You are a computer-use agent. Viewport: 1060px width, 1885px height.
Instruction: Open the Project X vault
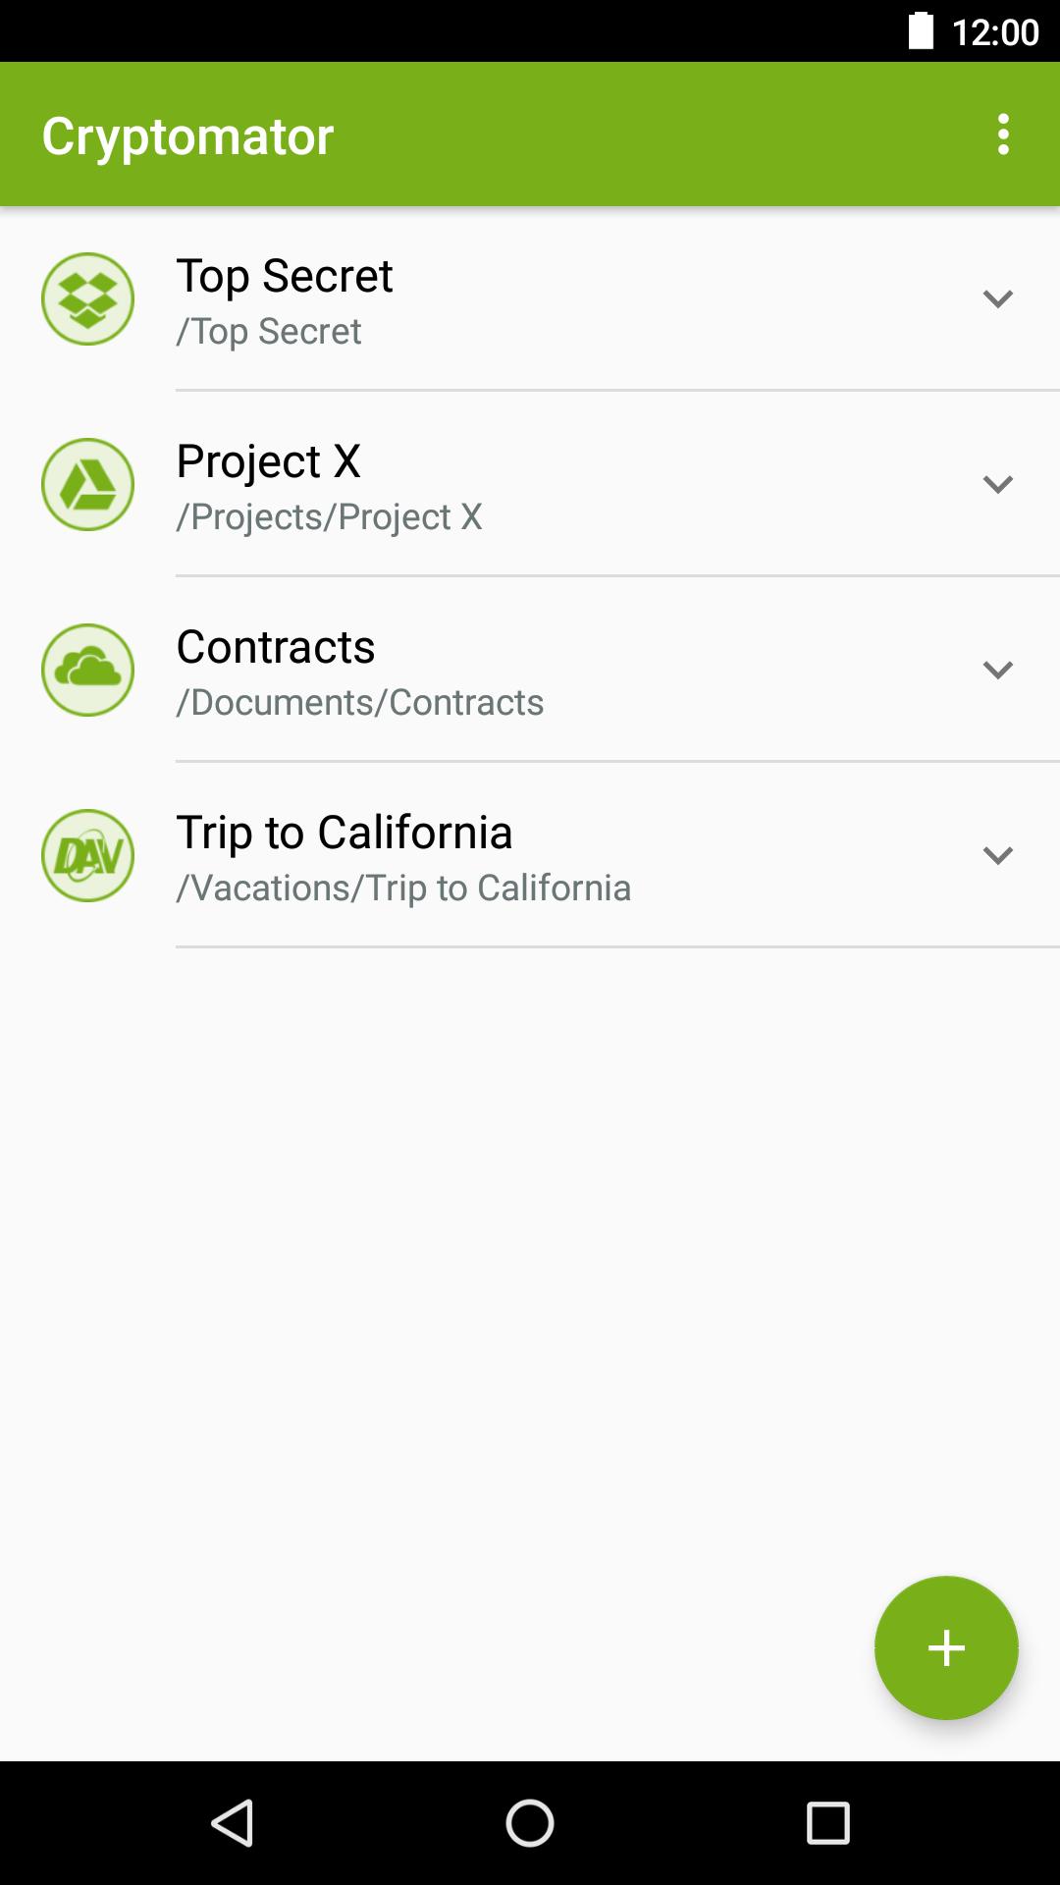click(x=530, y=484)
